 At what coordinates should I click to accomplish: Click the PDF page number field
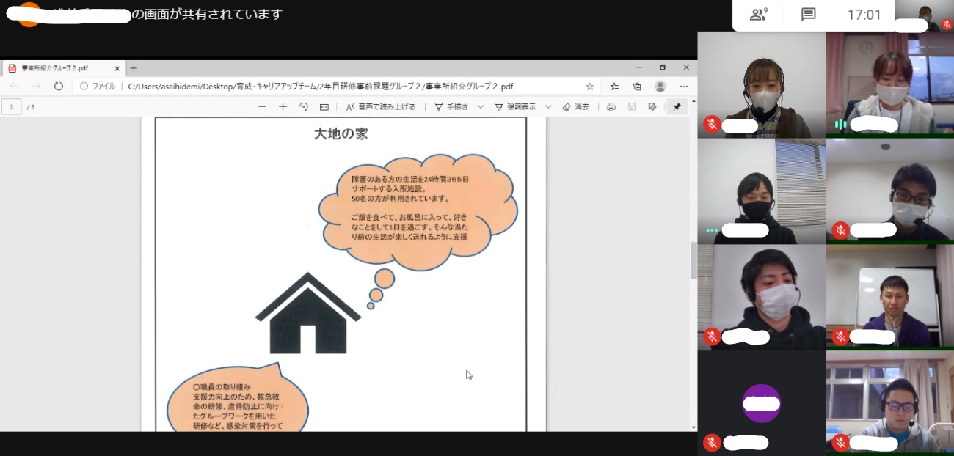[x=12, y=107]
